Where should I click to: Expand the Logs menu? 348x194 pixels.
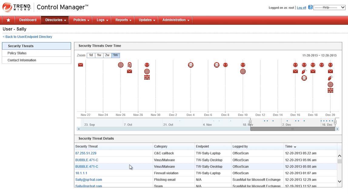point(102,20)
